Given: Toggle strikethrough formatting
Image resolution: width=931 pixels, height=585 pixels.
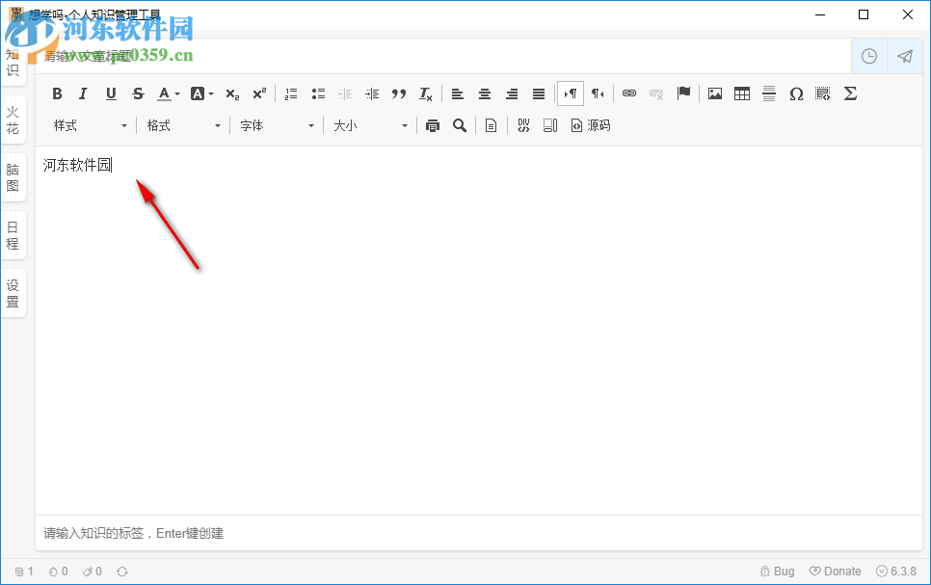Looking at the screenshot, I should click(x=138, y=93).
